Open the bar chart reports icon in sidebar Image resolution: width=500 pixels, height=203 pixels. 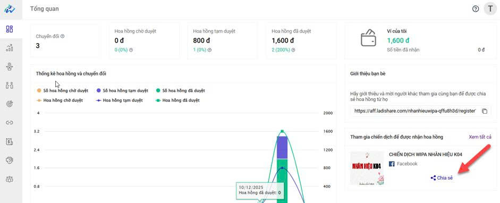point(10,48)
